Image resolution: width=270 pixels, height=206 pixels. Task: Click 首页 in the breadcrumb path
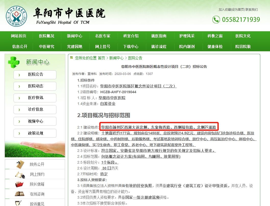(101, 58)
